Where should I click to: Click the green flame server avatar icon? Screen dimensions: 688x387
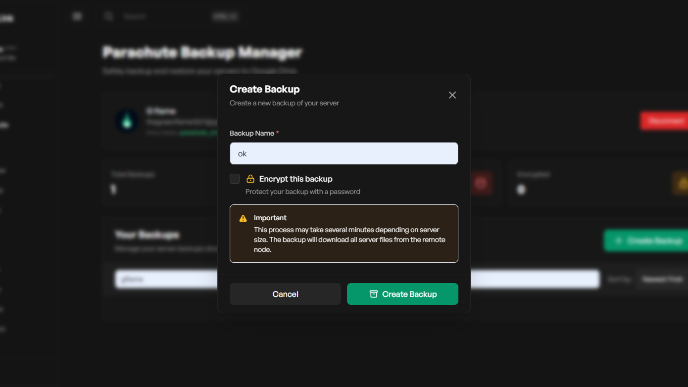[127, 121]
